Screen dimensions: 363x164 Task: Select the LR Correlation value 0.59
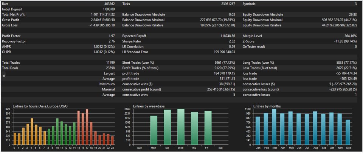(232, 47)
